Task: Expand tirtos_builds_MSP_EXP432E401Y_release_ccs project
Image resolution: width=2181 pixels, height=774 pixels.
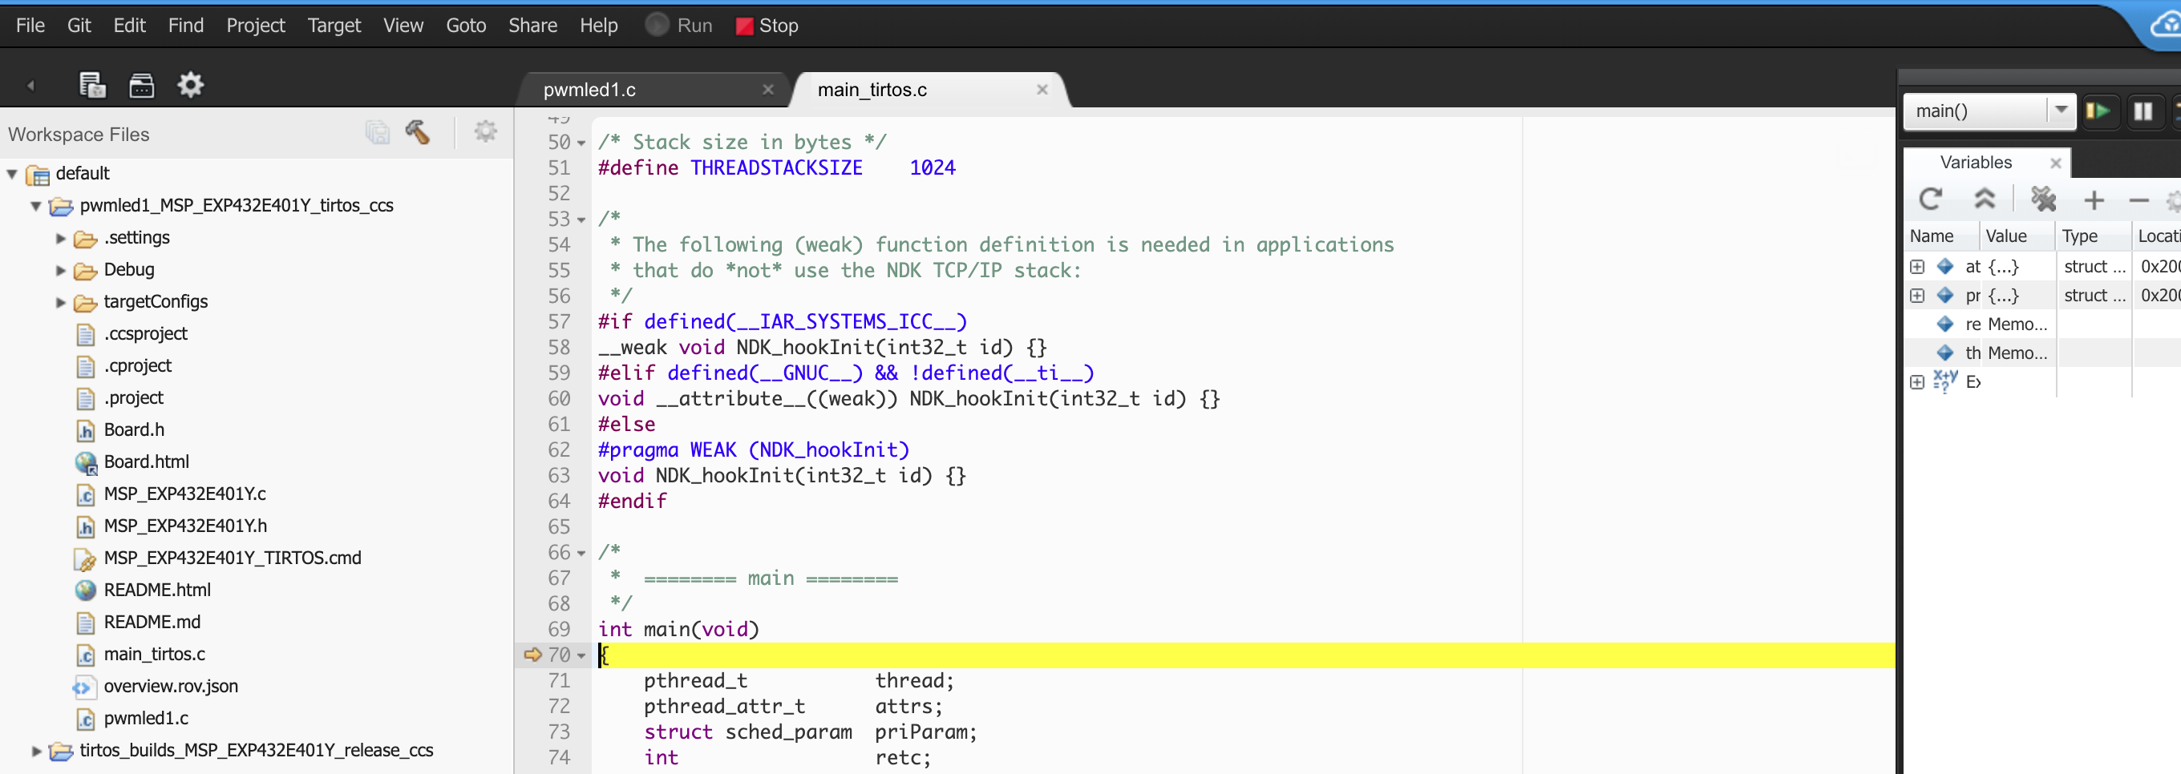Action: [35, 751]
